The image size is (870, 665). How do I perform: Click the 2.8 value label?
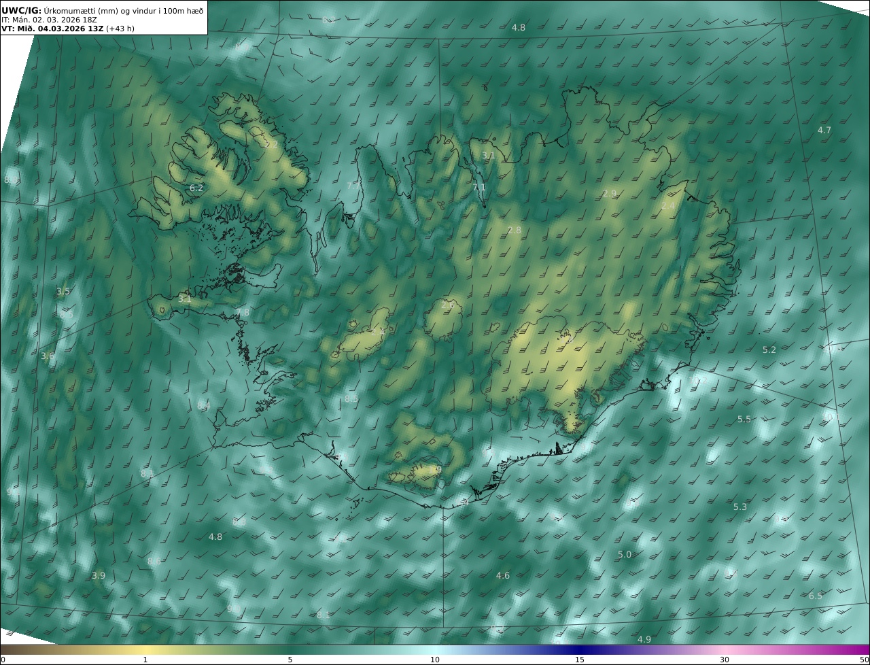pos(515,231)
